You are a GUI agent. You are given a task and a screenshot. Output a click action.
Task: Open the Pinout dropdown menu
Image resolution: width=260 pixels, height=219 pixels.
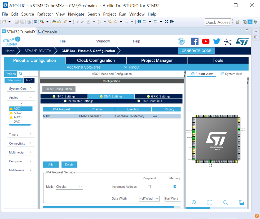click(132, 67)
